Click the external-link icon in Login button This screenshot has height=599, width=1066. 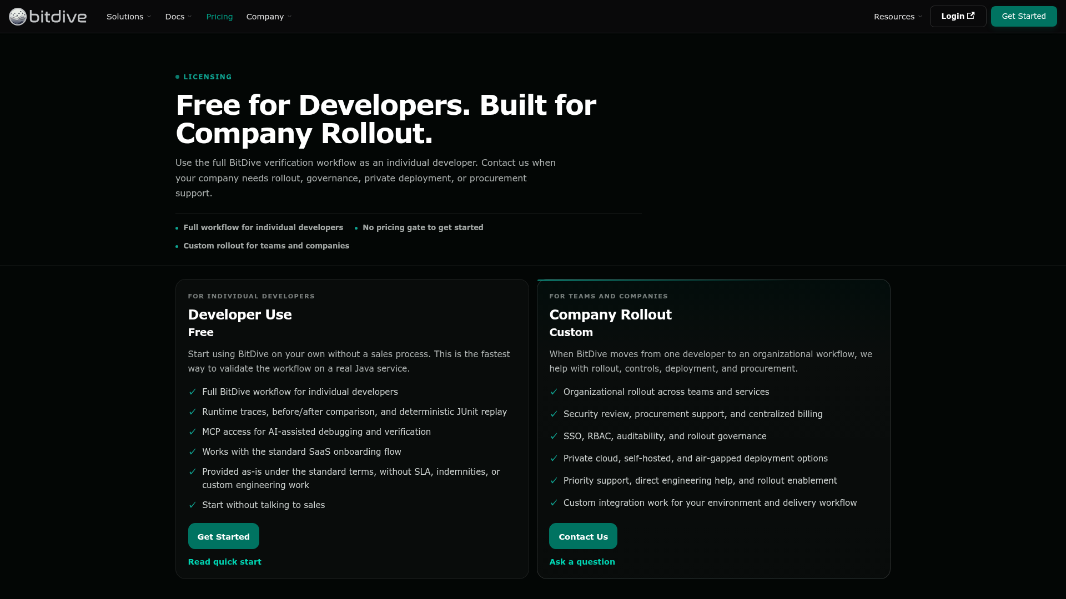pos(971,16)
